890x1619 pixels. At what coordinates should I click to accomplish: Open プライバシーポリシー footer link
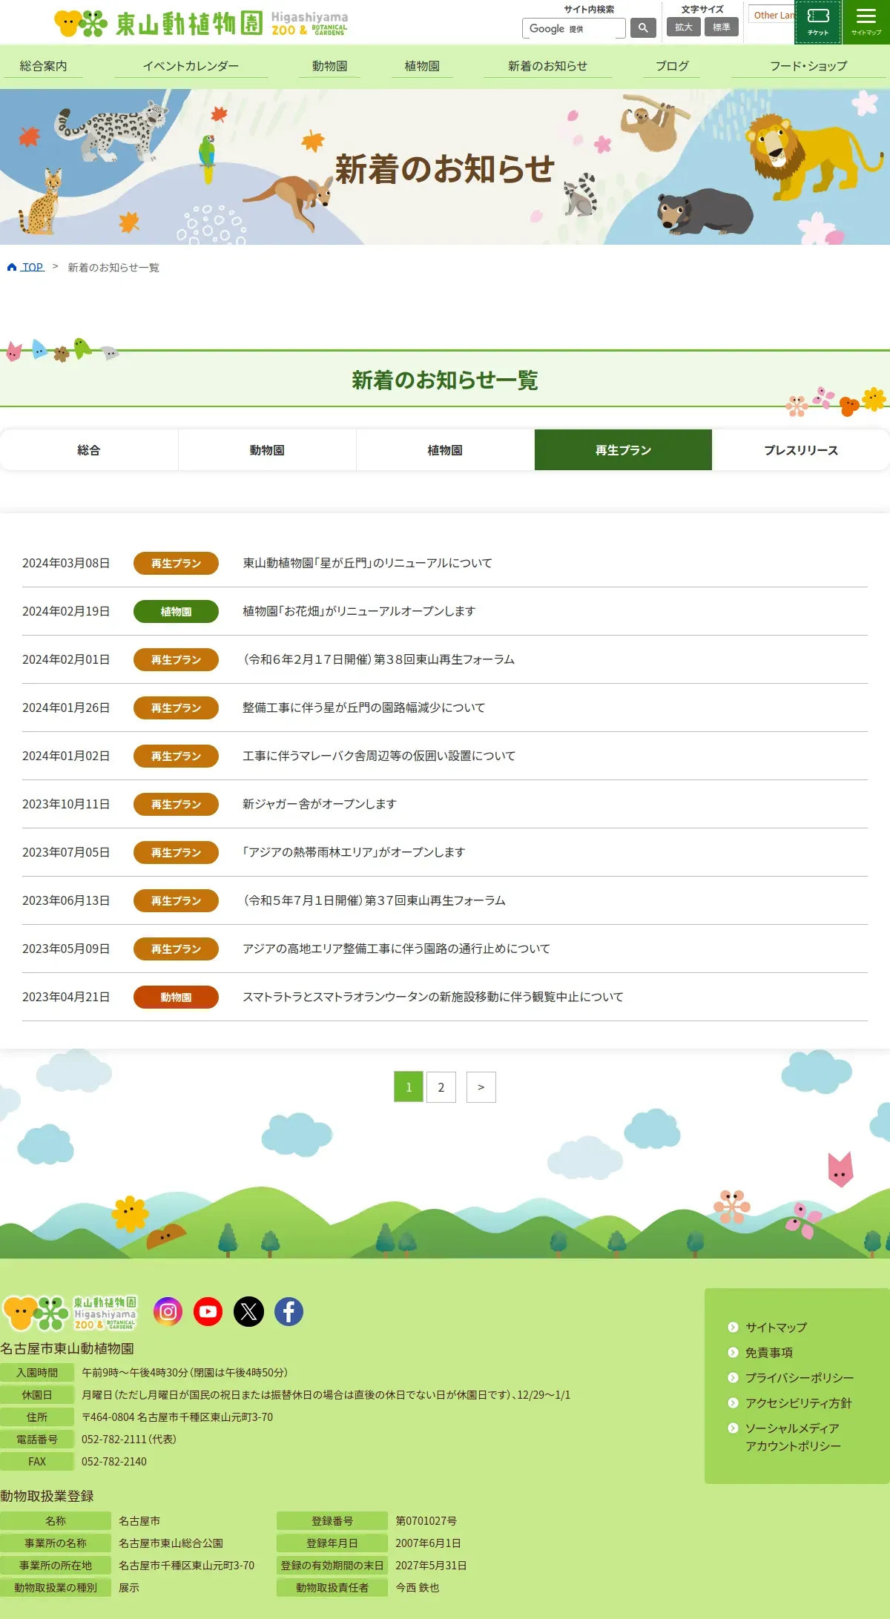(800, 1377)
